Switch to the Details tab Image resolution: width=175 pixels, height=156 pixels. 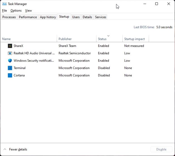pyautogui.click(x=87, y=17)
